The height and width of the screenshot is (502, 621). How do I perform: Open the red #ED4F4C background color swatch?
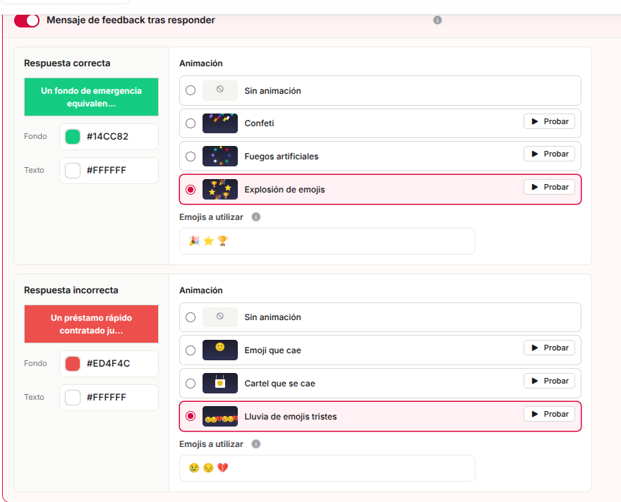click(x=73, y=364)
